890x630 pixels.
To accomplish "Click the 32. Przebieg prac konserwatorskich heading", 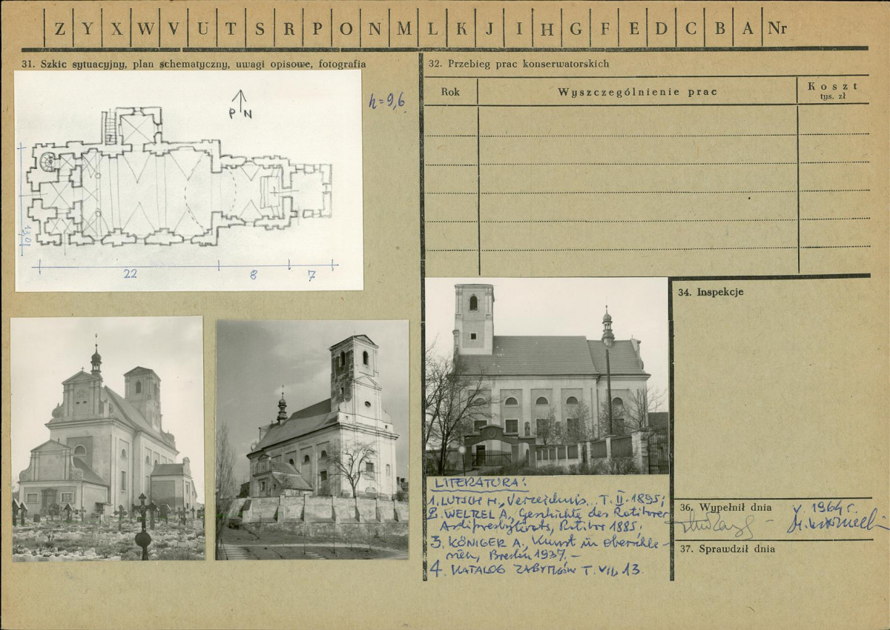I will 518,64.
